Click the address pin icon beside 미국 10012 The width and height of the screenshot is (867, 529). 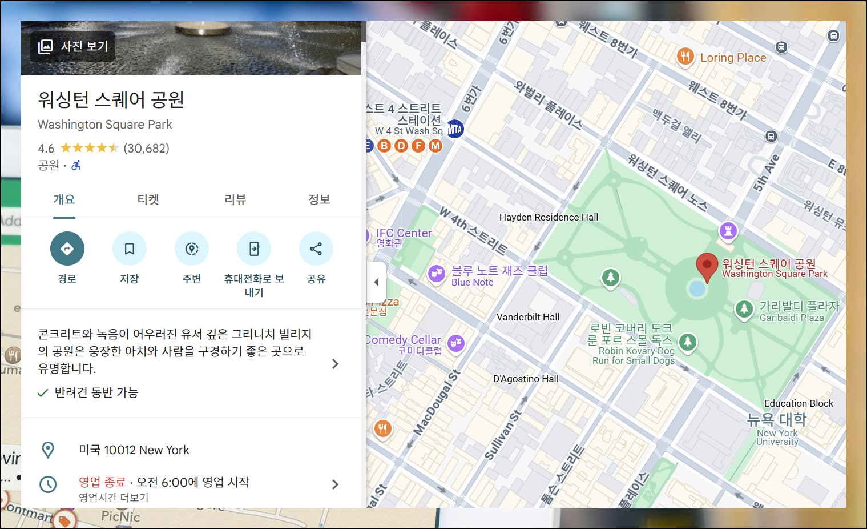[x=49, y=450]
